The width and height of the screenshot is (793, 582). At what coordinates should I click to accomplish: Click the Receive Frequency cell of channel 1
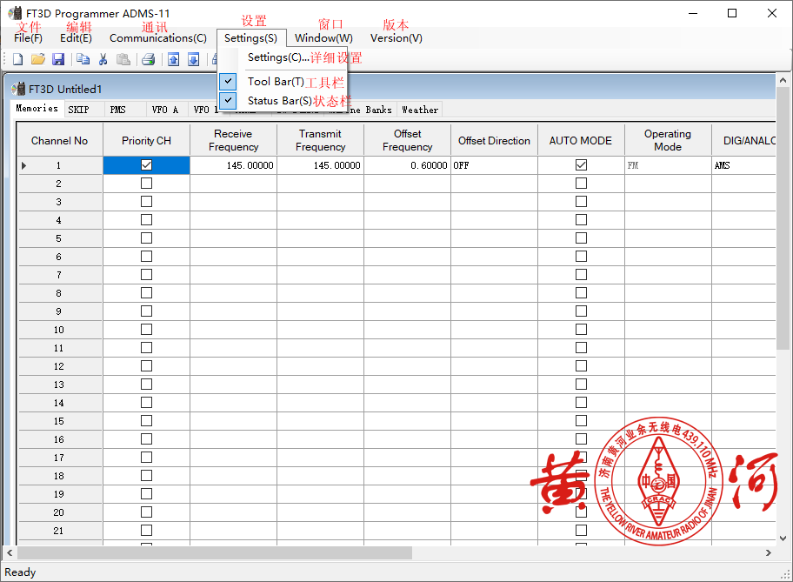tap(233, 165)
